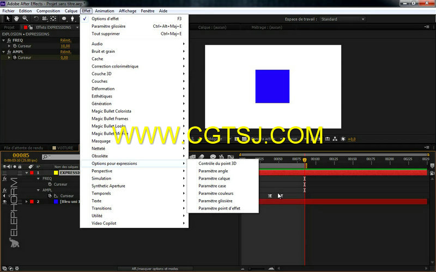Go to previous keyframe arrow for AMPL Curseur
Image resolution: width=436 pixels, height=272 pixels.
pos(4,196)
